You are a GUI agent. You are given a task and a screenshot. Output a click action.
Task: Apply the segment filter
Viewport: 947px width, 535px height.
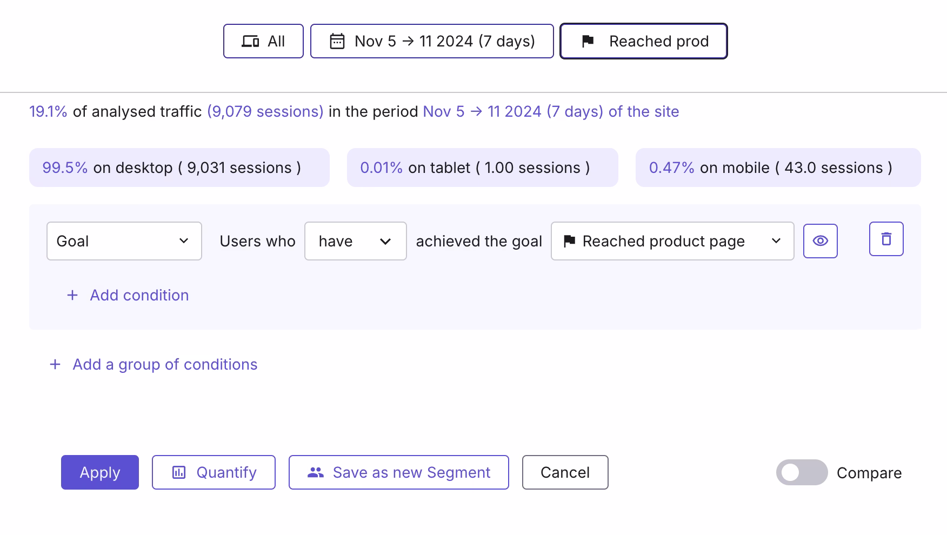coord(100,472)
